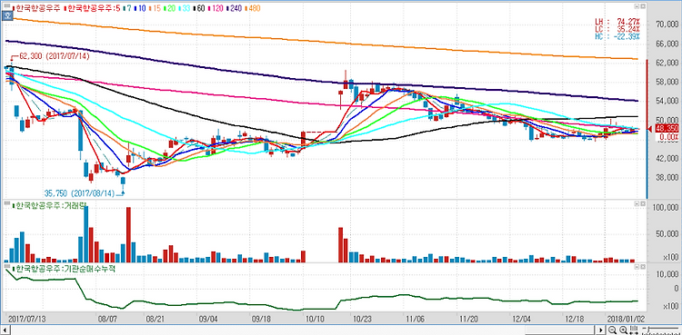Select the pink 120-day average legend
The height and width of the screenshot is (335, 682).
pos(216,8)
